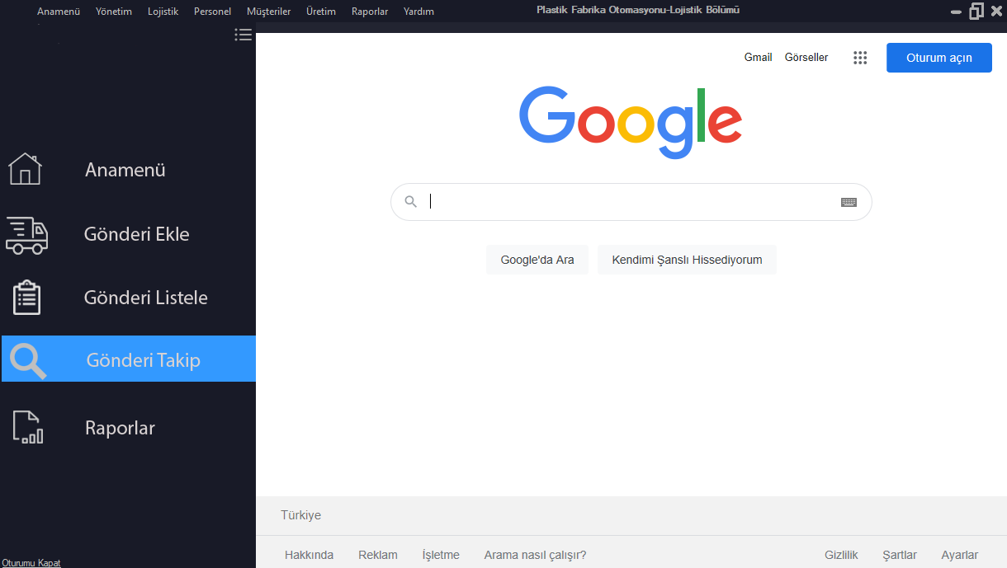The image size is (1007, 568).
Task: Open the Yönetim menu
Action: (x=114, y=12)
